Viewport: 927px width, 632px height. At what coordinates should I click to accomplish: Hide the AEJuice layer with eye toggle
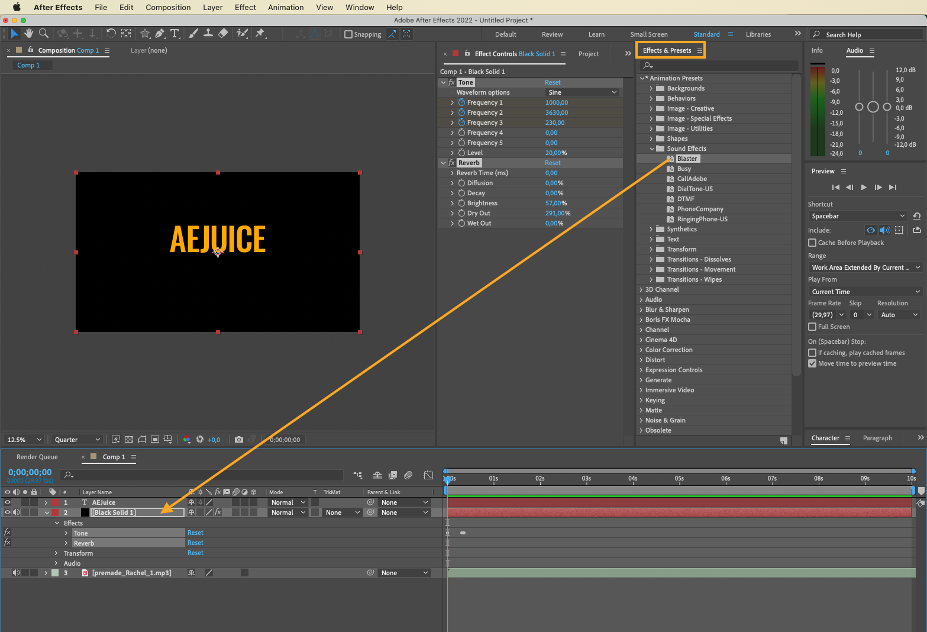pos(8,502)
